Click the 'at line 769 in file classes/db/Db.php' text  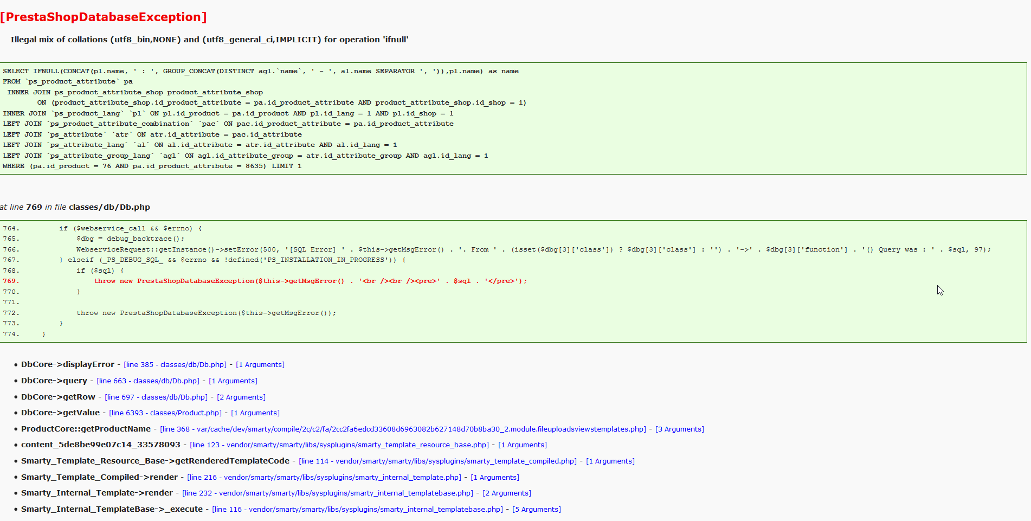pyautogui.click(x=75, y=207)
